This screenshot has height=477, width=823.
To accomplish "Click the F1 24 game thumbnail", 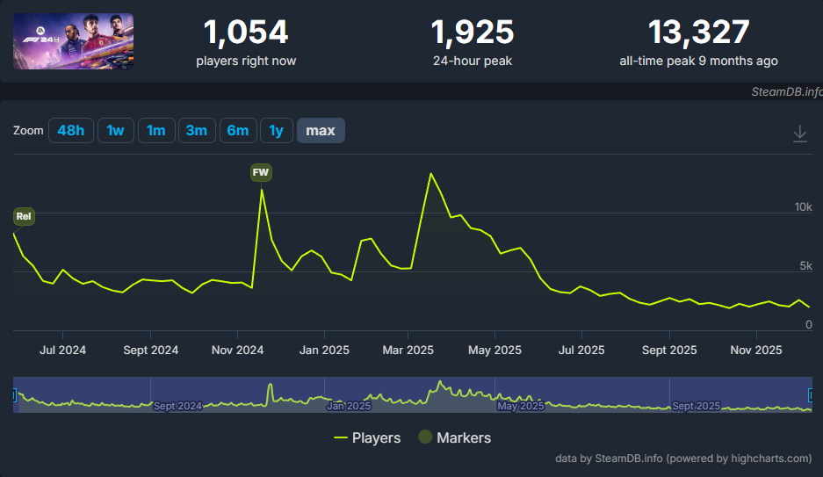I will (73, 41).
